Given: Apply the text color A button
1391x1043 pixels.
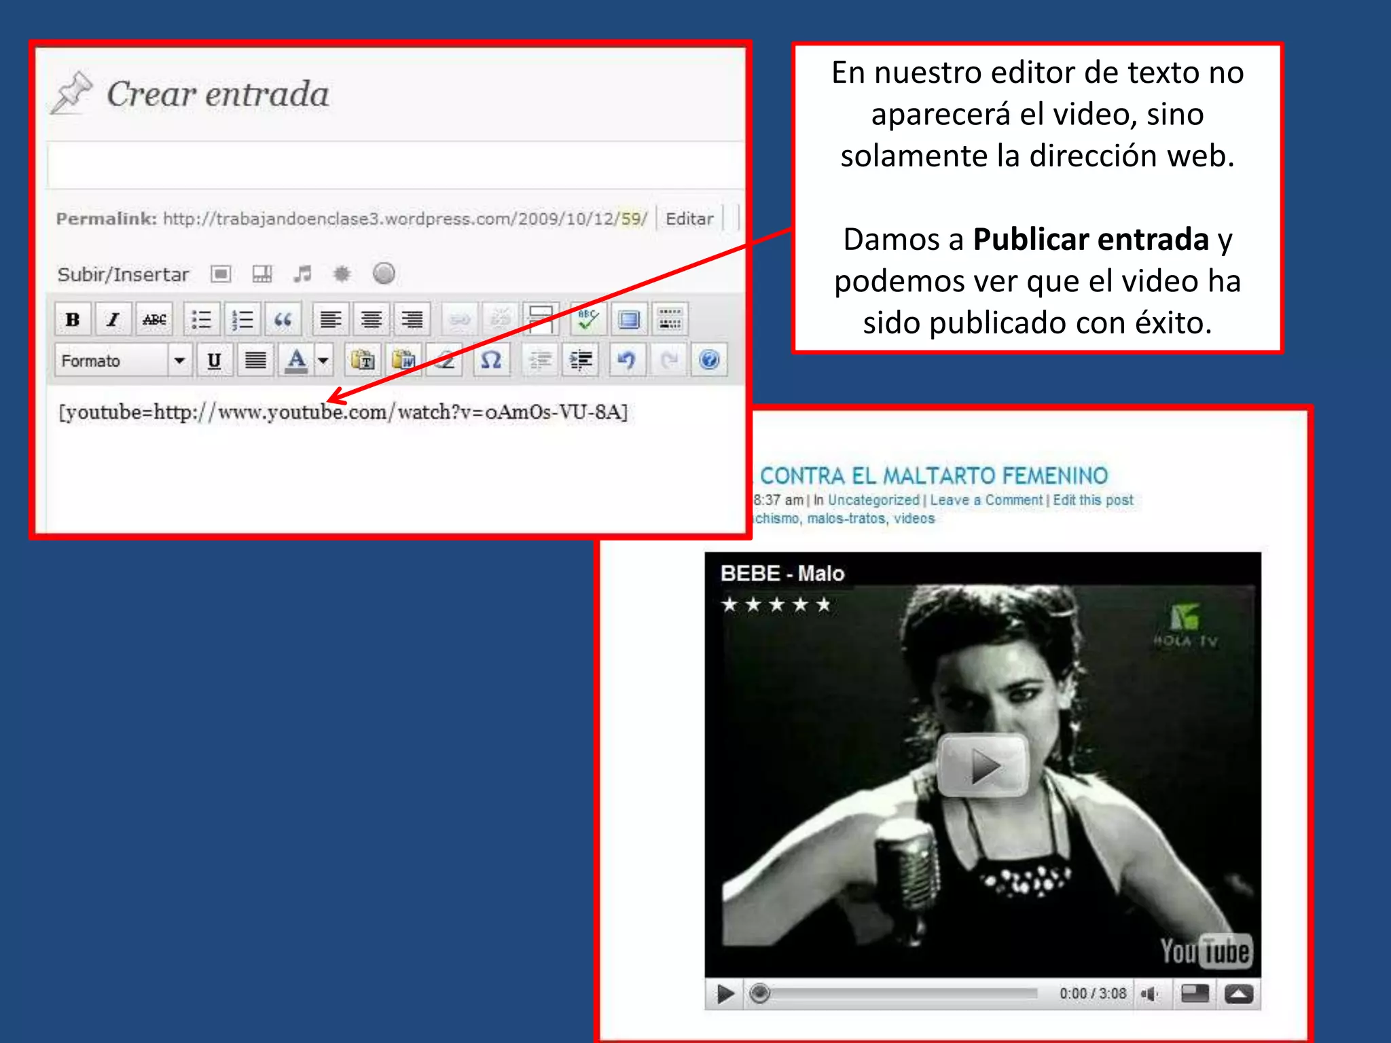Looking at the screenshot, I should point(296,360).
